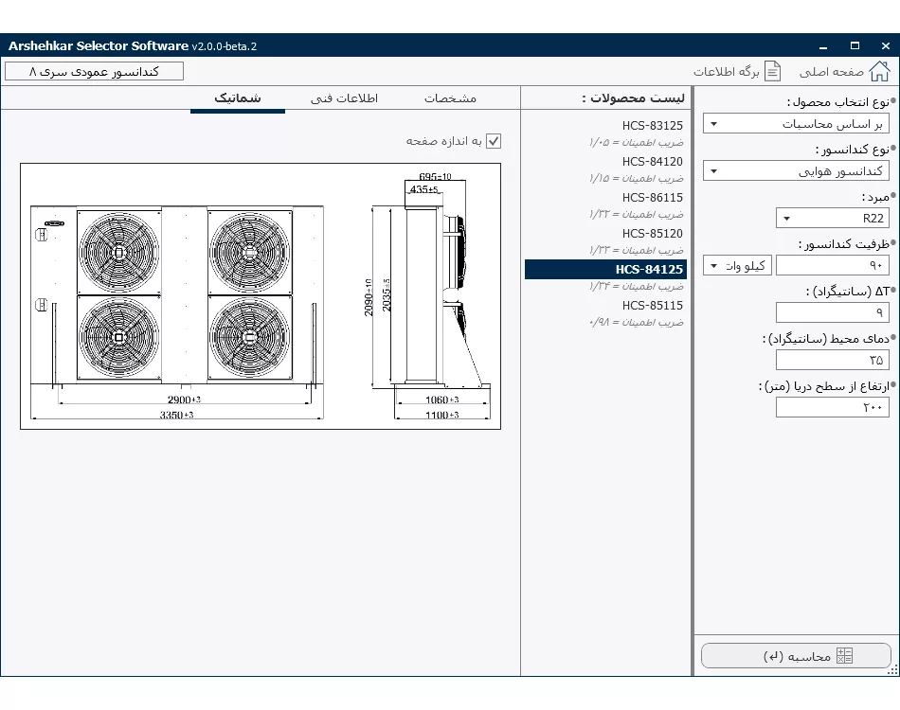Switch to the specifications tab

pos(450,98)
